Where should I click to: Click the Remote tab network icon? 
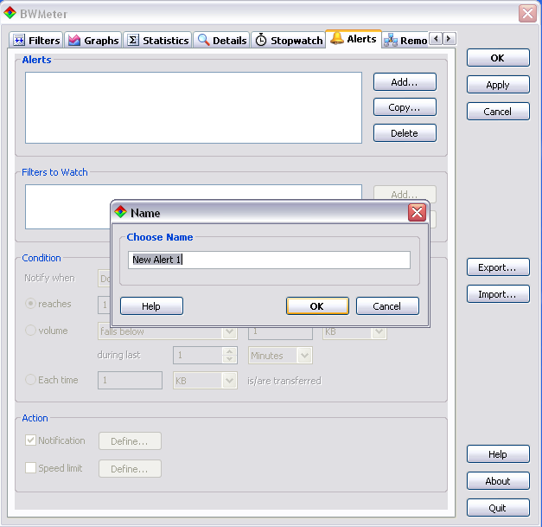click(391, 41)
